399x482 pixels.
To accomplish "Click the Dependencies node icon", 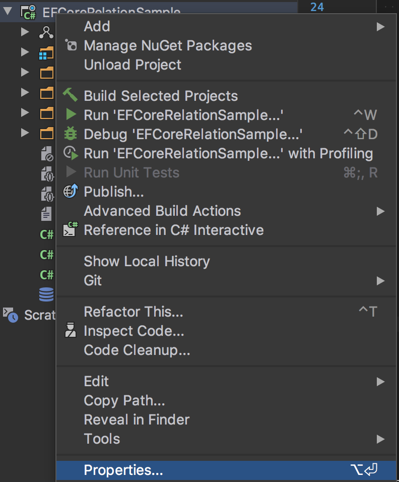I will click(x=46, y=32).
